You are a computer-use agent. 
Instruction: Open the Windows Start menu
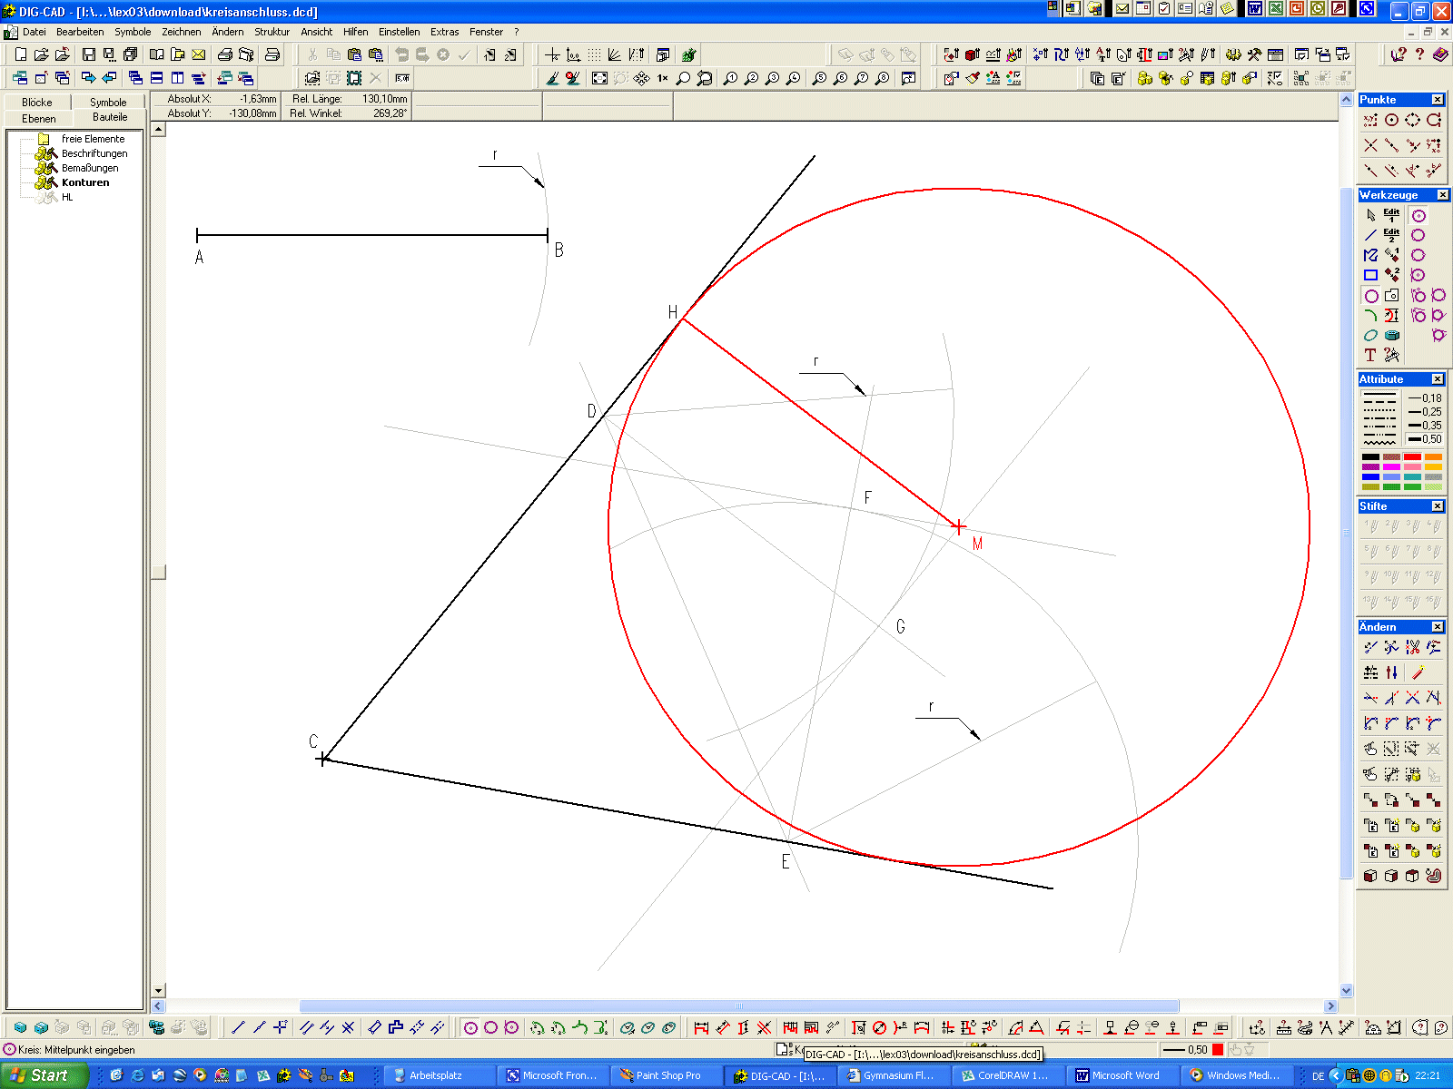[x=41, y=1075]
